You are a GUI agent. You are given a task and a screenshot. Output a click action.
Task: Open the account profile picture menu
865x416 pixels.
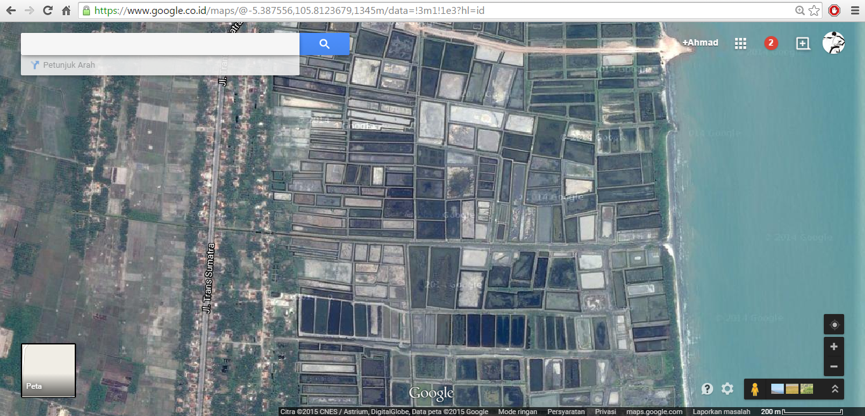833,42
